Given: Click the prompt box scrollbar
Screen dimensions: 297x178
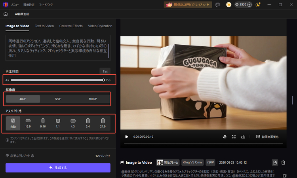Looking at the screenshot, I should [x=109, y=51].
